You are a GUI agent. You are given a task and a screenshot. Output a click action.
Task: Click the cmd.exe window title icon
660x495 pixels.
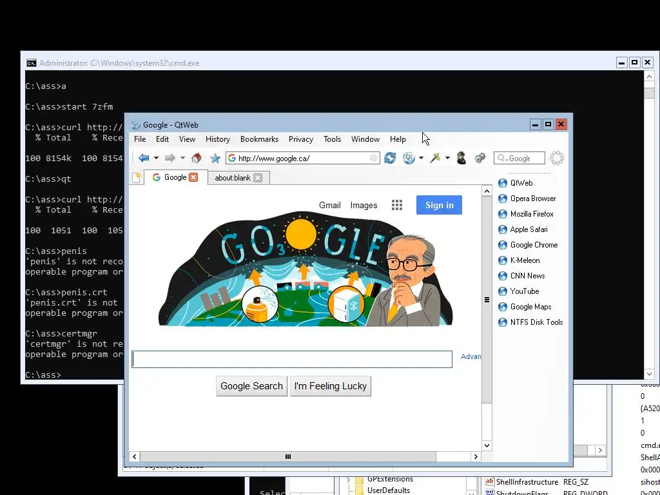point(31,63)
